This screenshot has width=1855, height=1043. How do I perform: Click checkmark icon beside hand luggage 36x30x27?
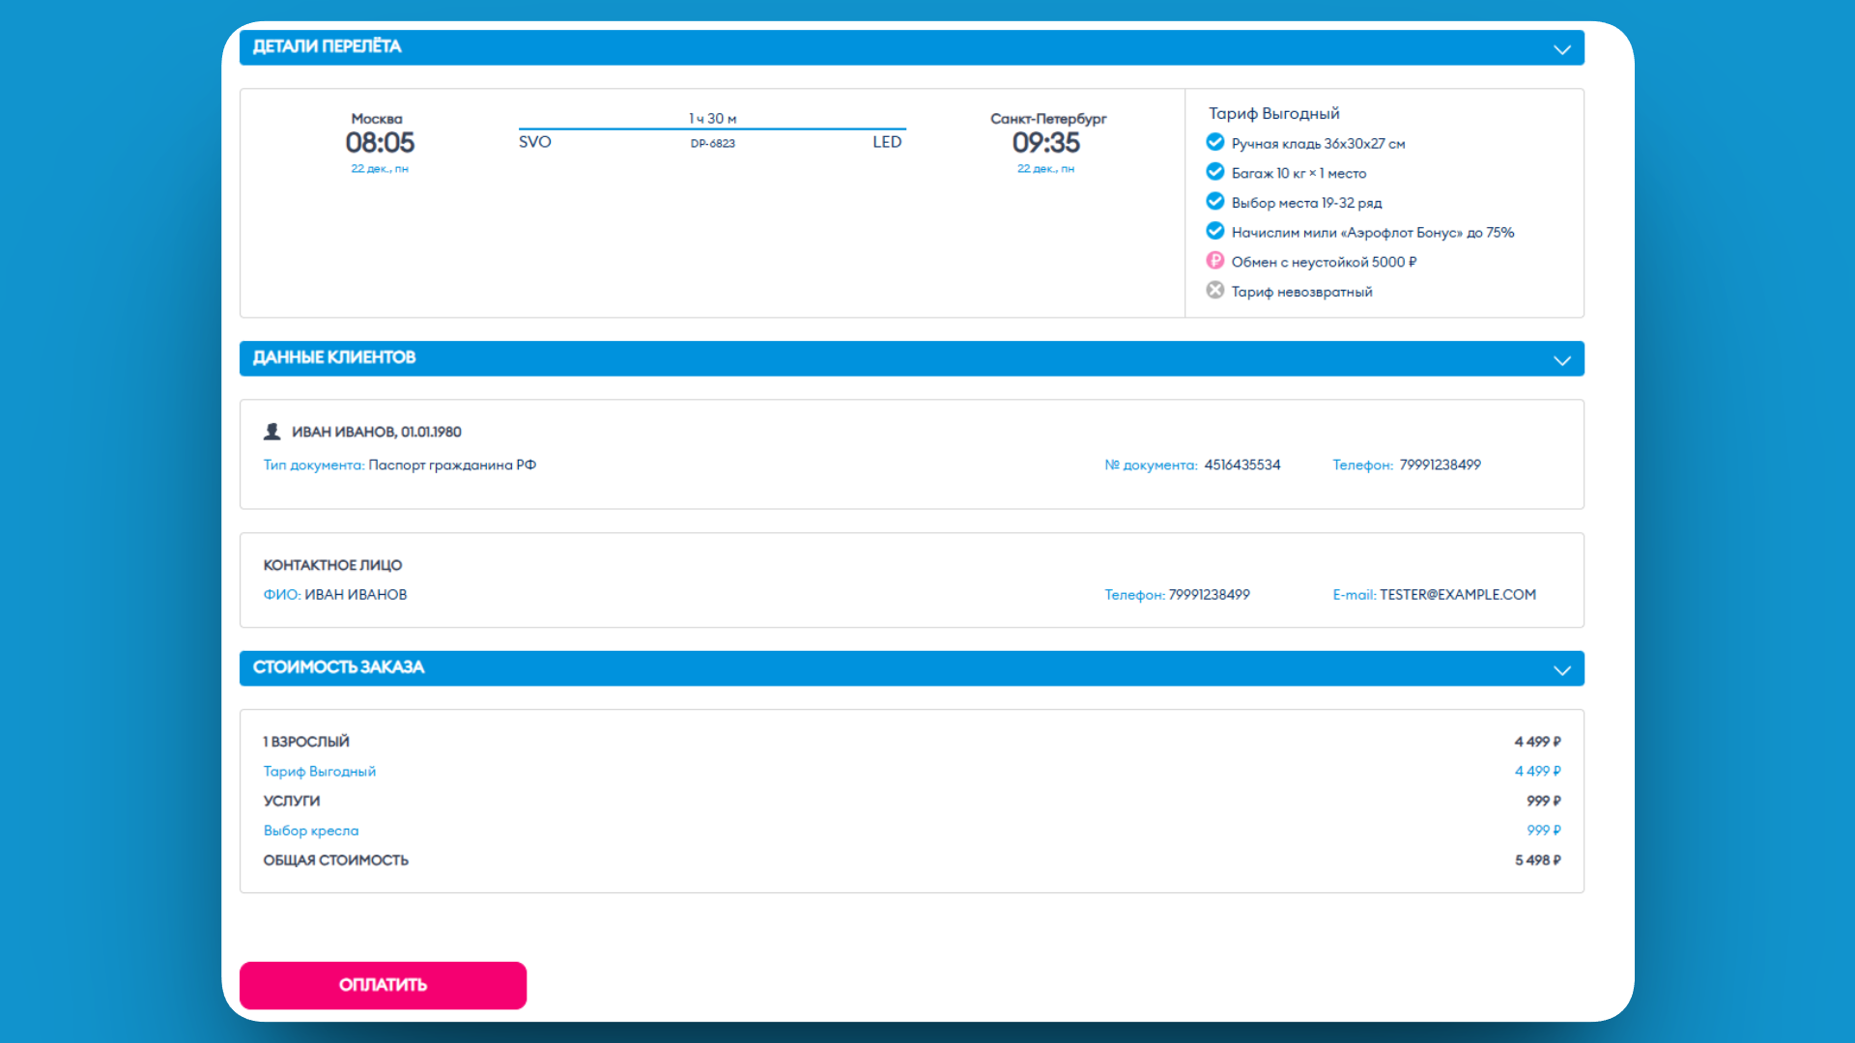coord(1214,142)
